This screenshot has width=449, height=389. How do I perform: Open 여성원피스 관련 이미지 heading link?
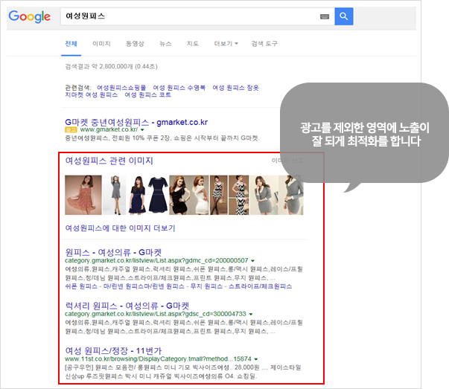[109, 161]
